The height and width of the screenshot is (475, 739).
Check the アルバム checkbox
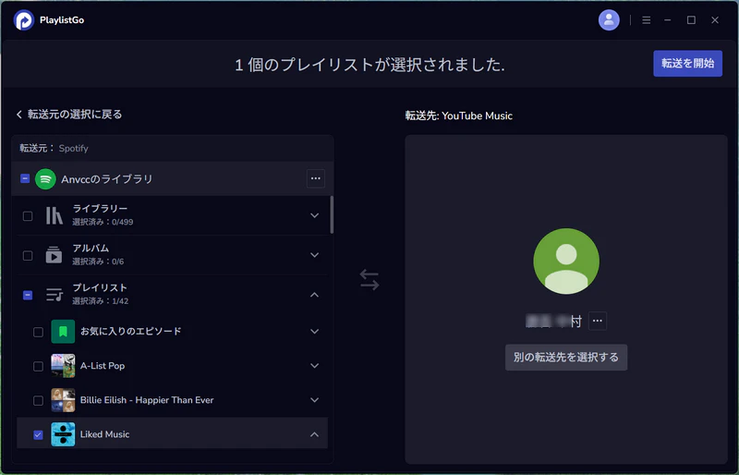coord(28,256)
